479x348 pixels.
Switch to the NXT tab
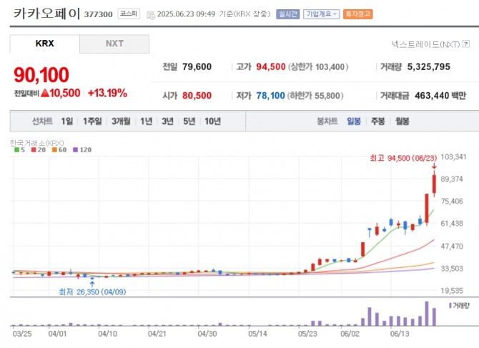coord(114,44)
